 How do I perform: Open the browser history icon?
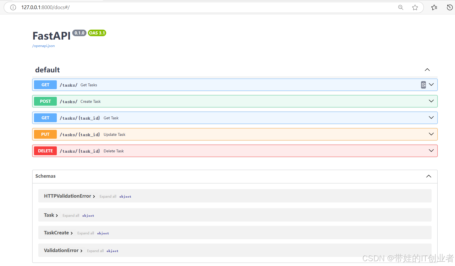tap(450, 7)
